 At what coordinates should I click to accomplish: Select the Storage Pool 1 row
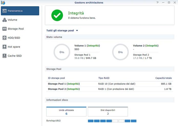pos(109,84)
